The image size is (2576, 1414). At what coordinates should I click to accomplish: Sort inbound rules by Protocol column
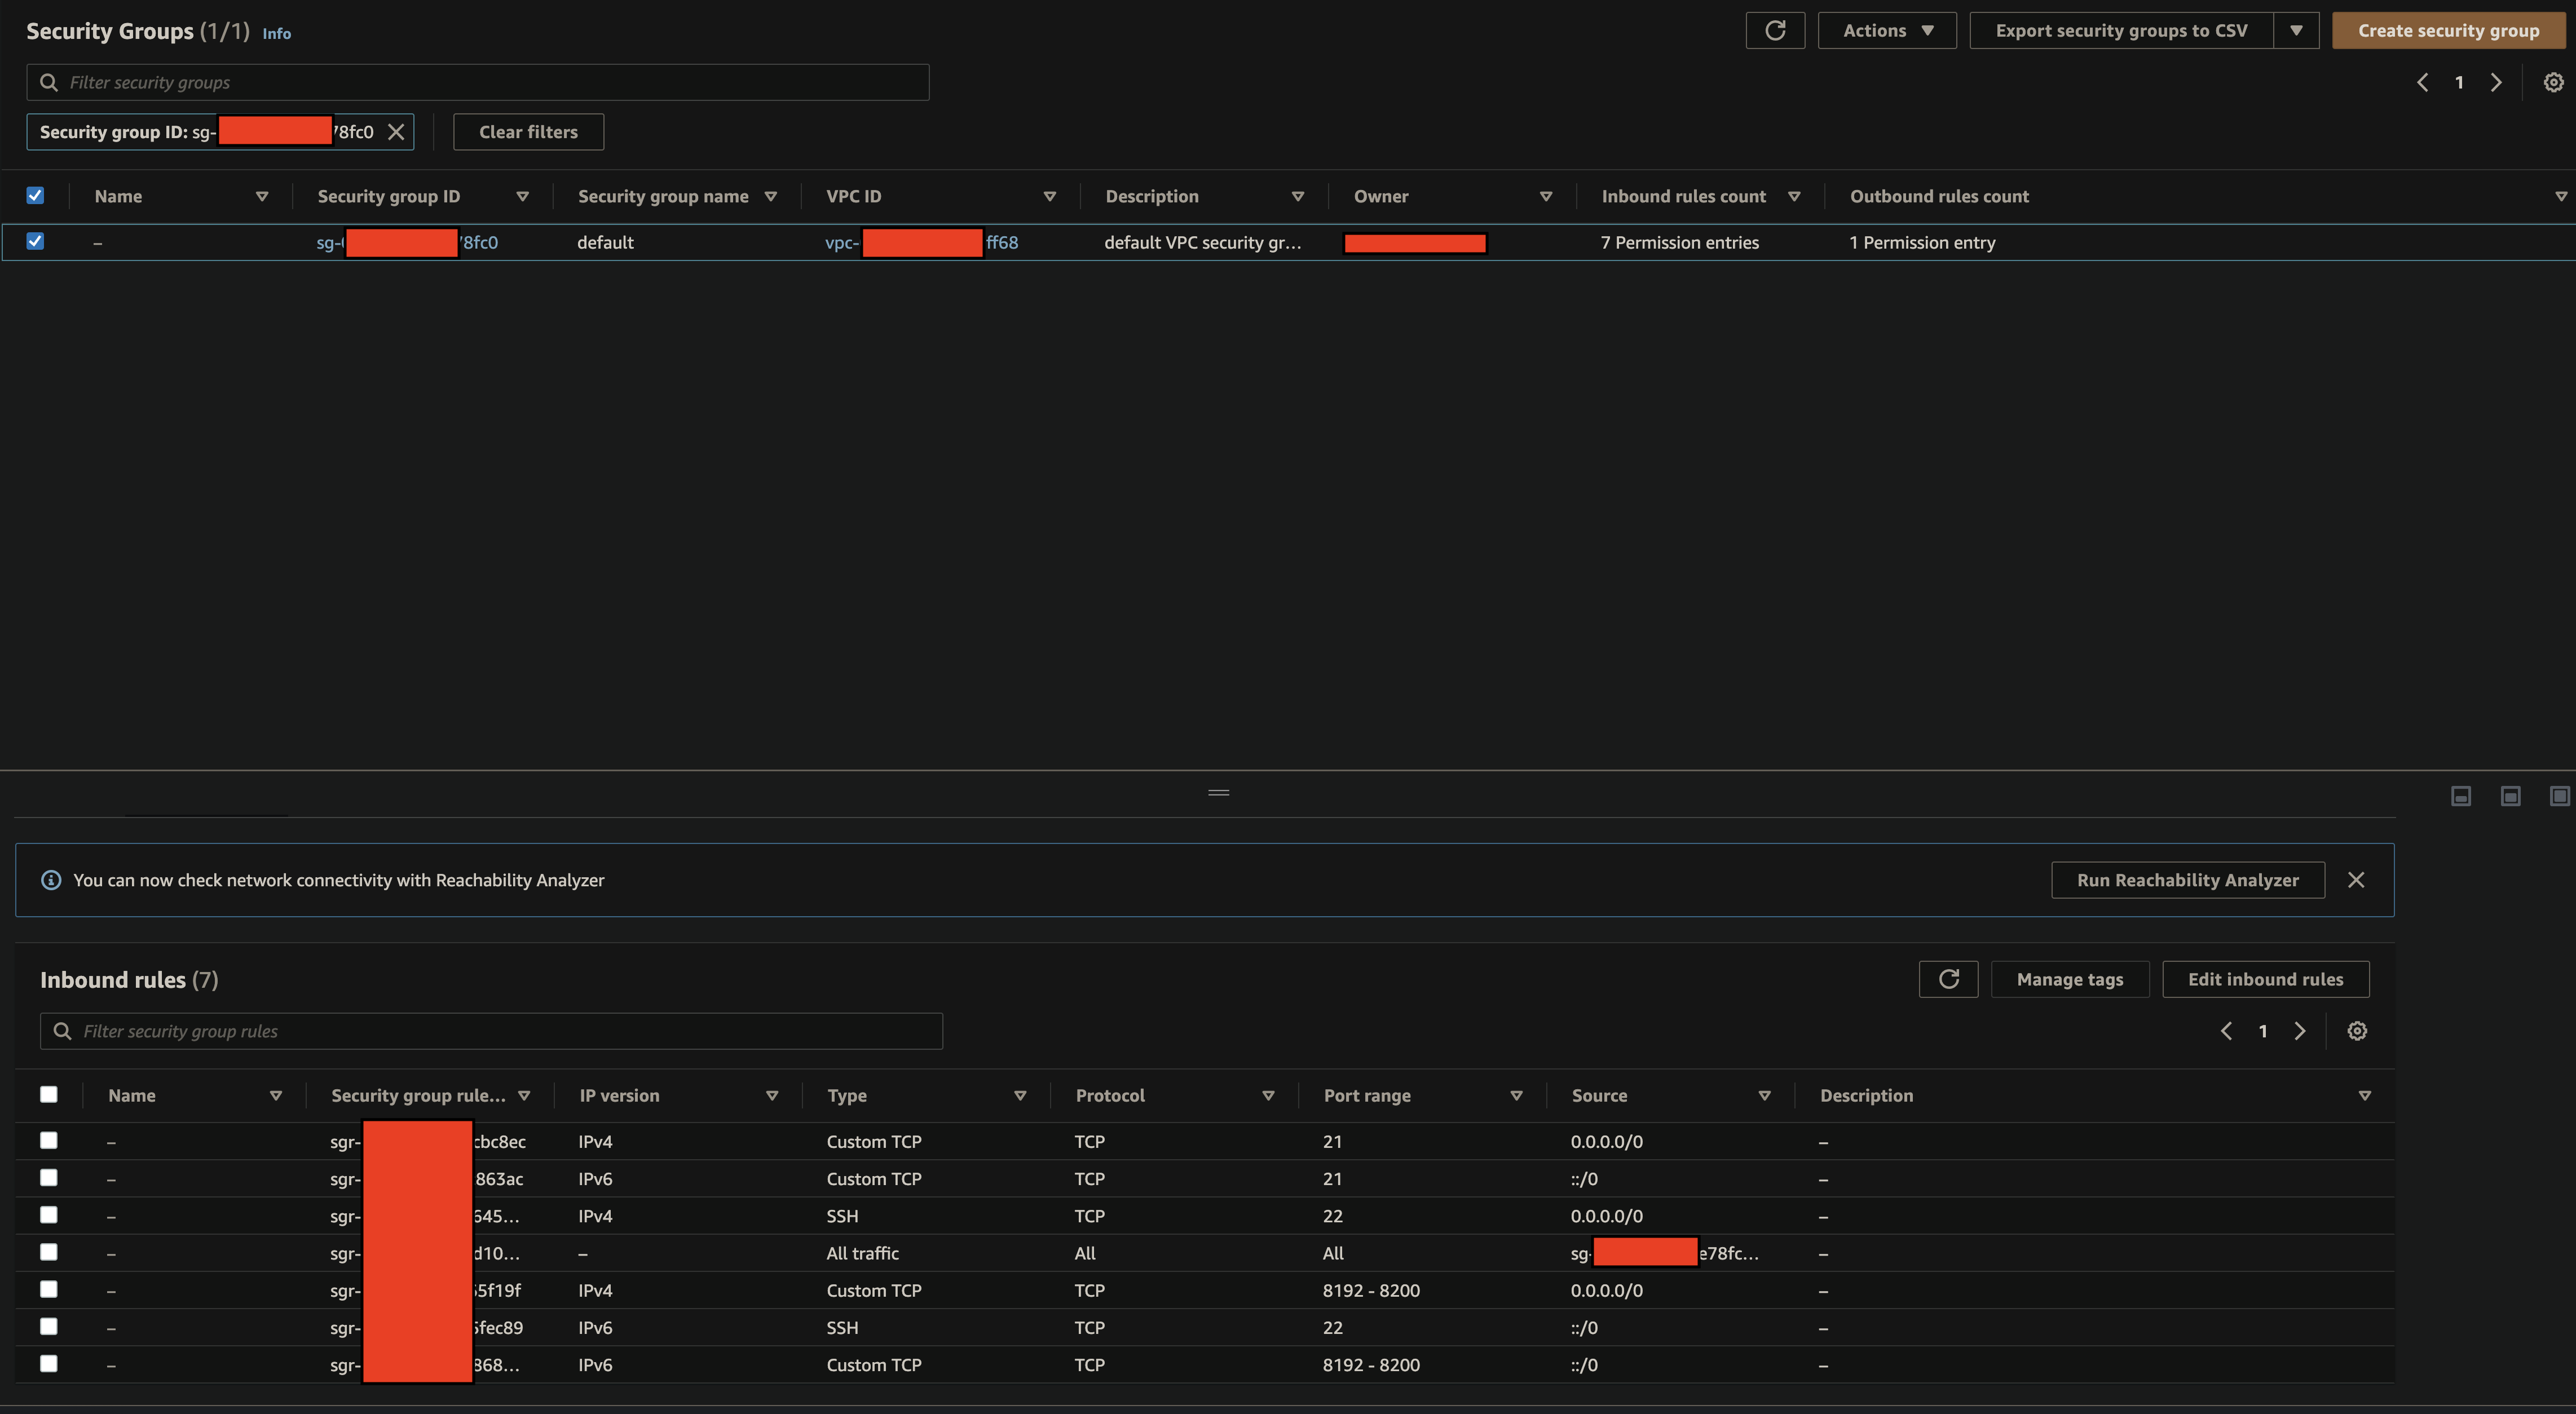1268,1095
